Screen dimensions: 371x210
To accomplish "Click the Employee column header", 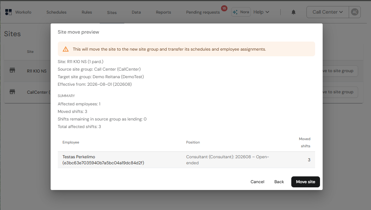I will (x=71, y=142).
